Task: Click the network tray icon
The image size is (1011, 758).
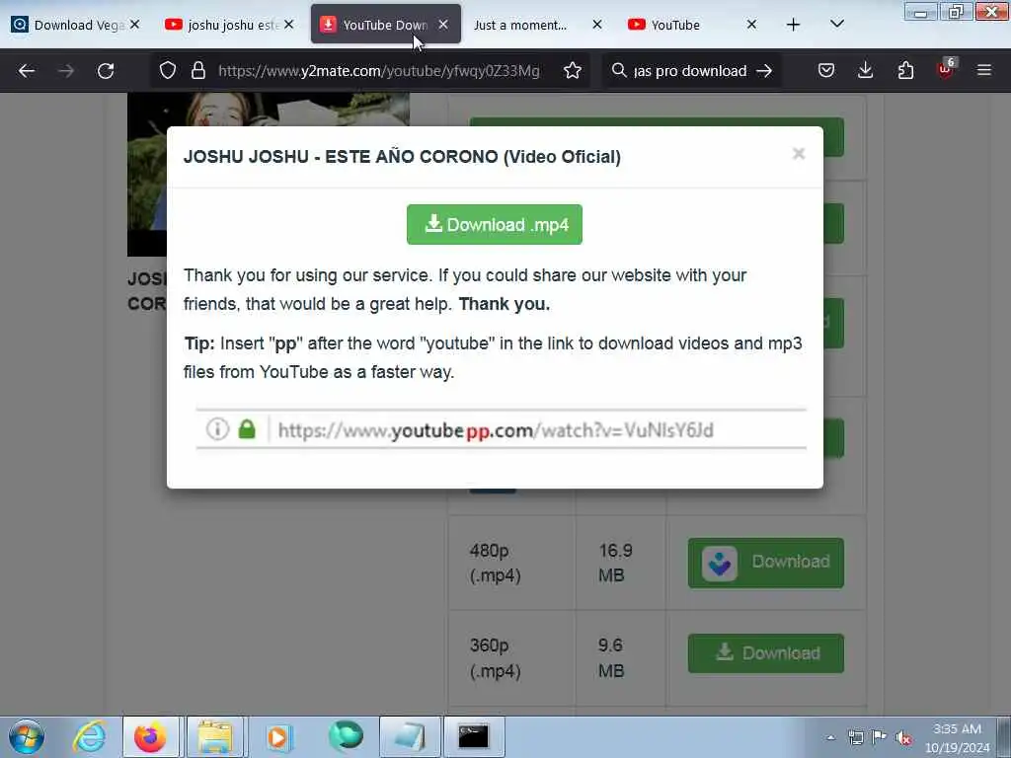Action: pos(856,738)
